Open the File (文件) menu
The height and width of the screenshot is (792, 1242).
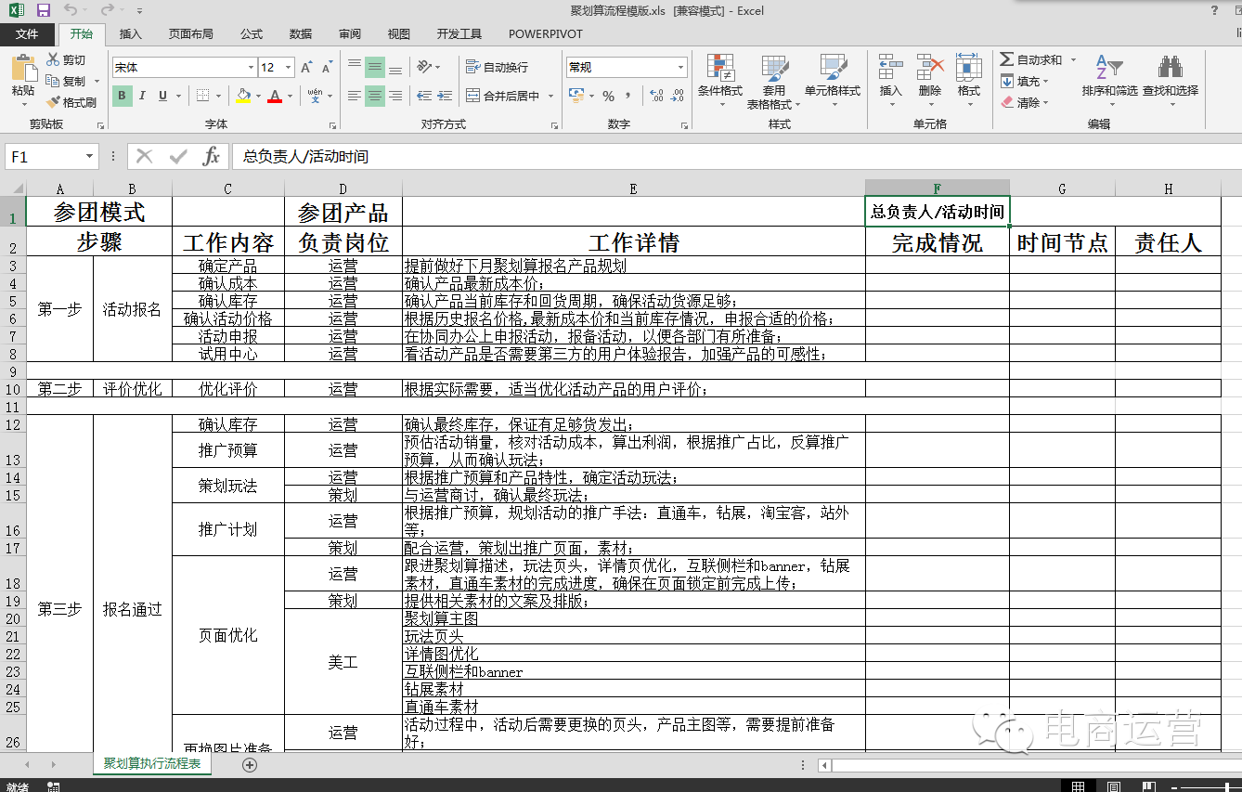27,34
